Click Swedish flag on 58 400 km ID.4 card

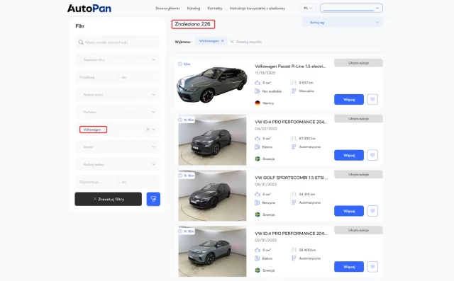[258, 270]
